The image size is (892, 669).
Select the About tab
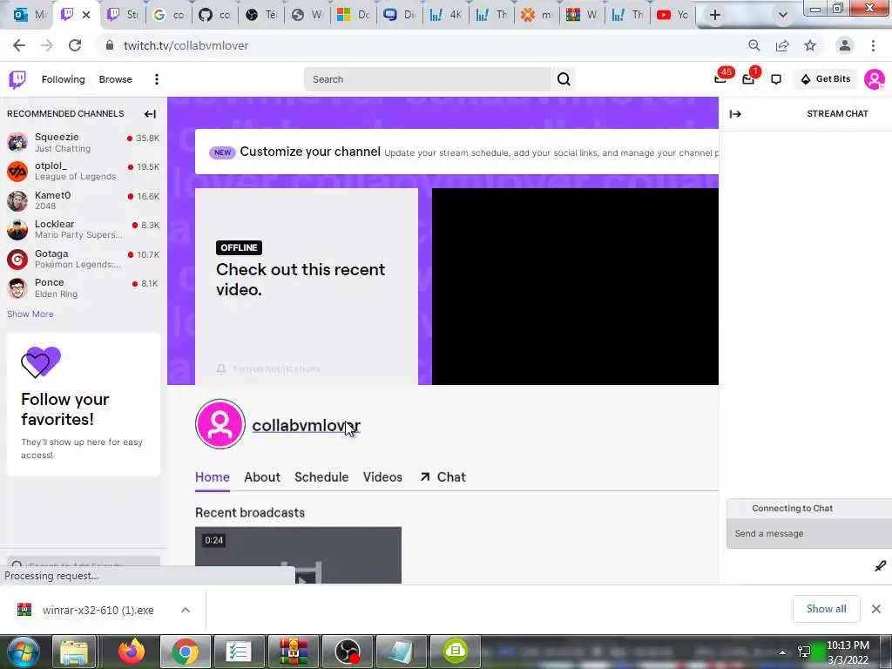(262, 477)
